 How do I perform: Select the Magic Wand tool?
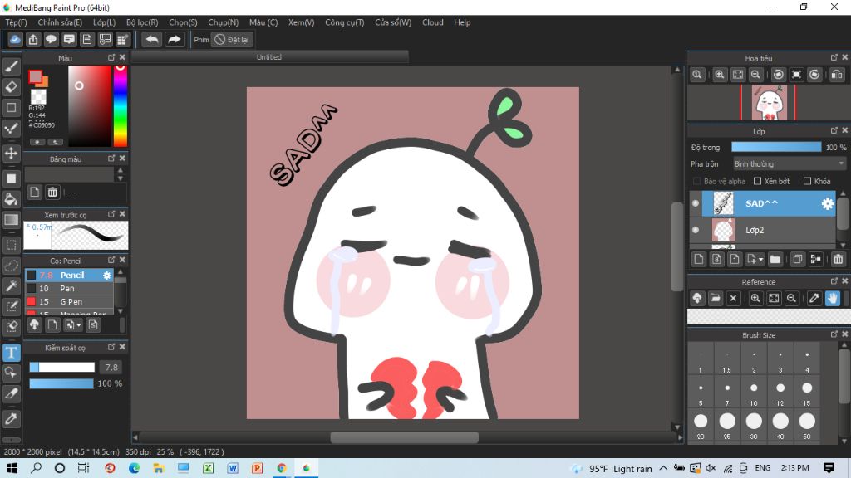(x=12, y=285)
